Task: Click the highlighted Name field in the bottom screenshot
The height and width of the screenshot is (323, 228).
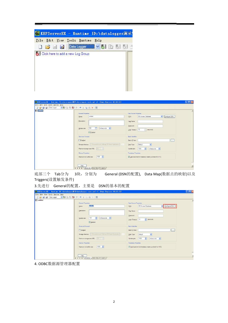Action: (x=106, y=206)
